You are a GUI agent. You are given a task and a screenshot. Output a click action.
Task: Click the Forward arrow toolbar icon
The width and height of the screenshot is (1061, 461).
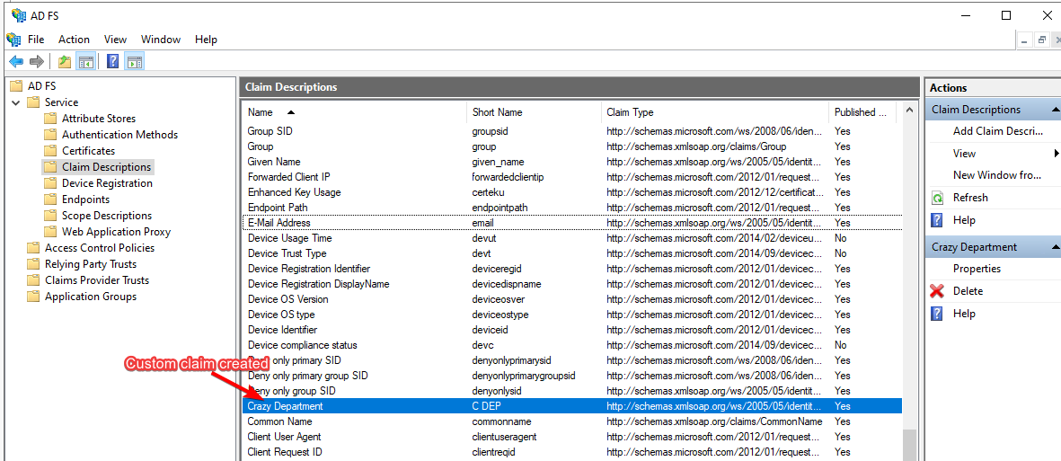point(37,62)
